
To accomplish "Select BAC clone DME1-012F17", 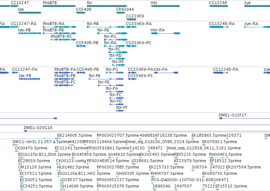I will point(244,118).
